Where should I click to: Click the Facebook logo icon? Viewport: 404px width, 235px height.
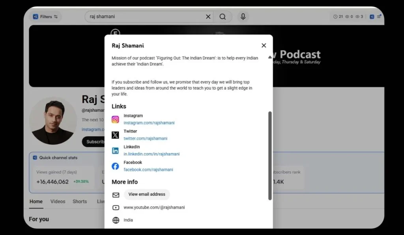tap(115, 166)
